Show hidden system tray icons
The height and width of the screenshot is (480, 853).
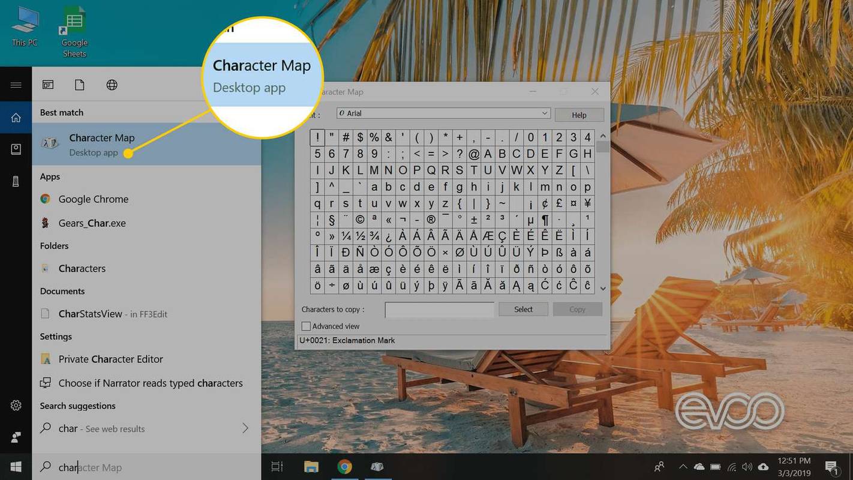[683, 467]
